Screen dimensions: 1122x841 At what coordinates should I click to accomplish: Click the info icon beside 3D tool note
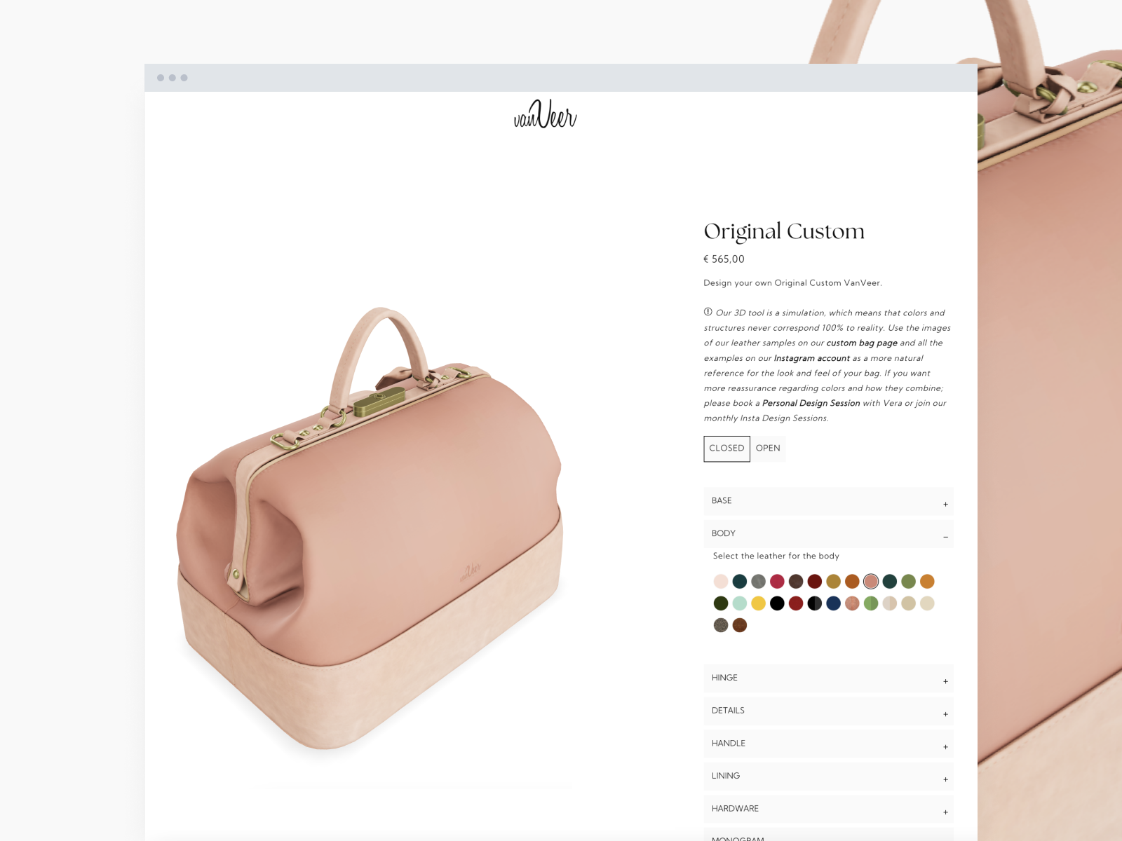(x=708, y=312)
